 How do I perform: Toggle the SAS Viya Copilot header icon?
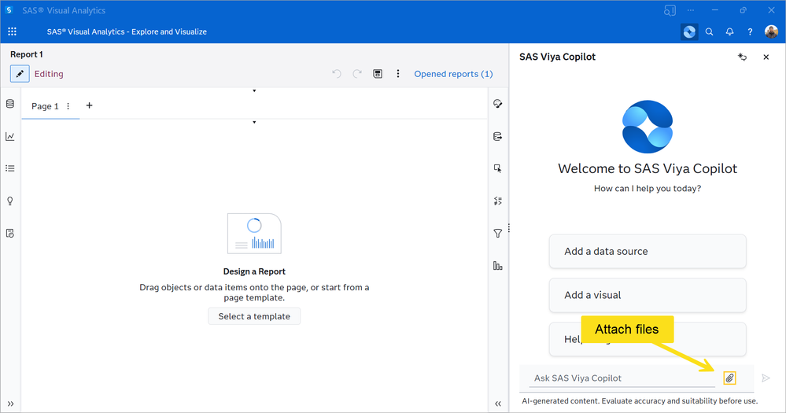point(689,31)
